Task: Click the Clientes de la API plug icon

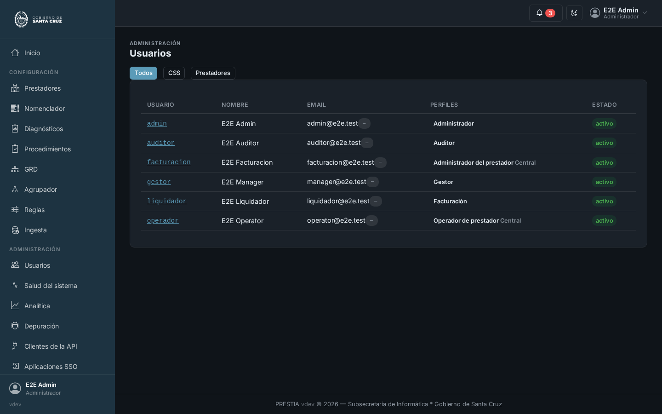Action: click(15, 346)
